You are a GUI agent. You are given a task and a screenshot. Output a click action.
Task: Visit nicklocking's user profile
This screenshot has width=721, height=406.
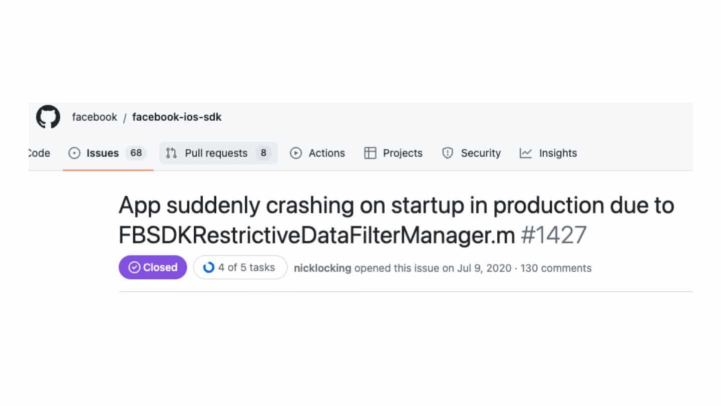tap(322, 268)
